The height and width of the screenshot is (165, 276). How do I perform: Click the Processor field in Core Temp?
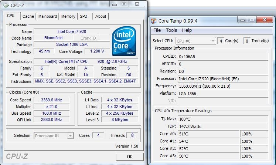223,79
